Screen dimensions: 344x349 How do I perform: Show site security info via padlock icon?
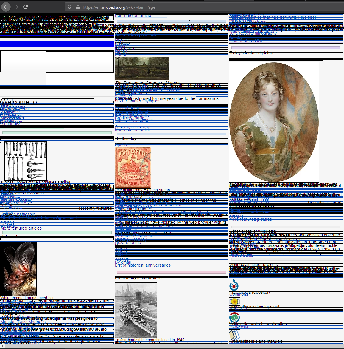(x=78, y=7)
